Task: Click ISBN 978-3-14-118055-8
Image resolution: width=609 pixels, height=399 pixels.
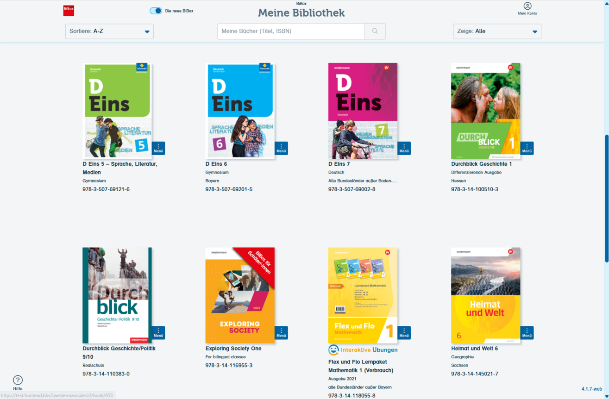Action: [352, 396]
